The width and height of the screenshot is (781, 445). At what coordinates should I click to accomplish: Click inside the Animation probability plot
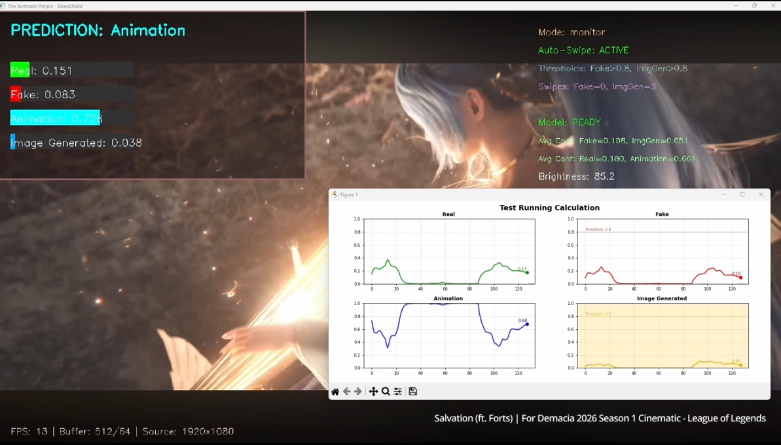tap(449, 335)
